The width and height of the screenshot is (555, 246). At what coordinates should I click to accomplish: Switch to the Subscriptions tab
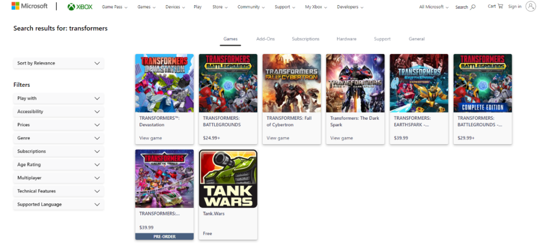tap(305, 39)
